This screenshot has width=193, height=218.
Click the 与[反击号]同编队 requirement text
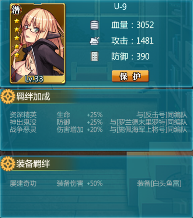pyautogui.click(x=162, y=115)
